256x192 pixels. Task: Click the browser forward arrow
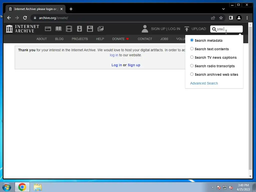click(17, 18)
